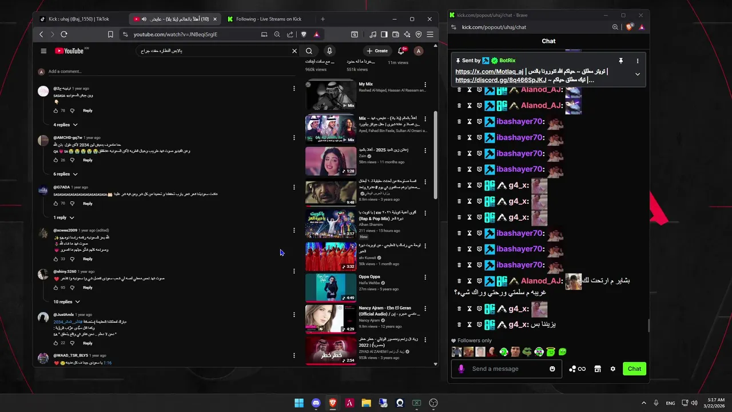Open options for the @xcwes2009 comment
The image size is (732, 412).
click(294, 230)
